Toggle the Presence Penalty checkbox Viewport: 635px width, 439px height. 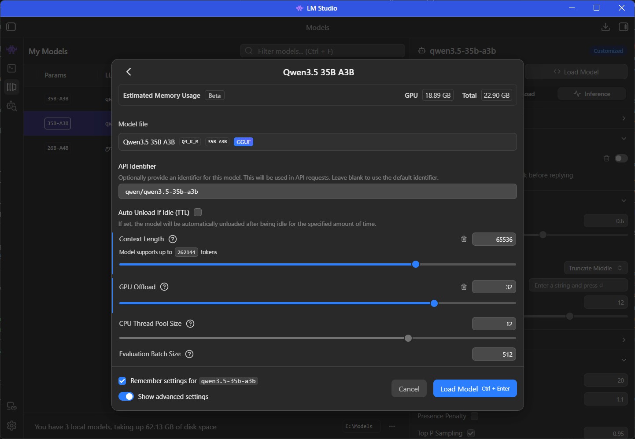[x=474, y=416]
